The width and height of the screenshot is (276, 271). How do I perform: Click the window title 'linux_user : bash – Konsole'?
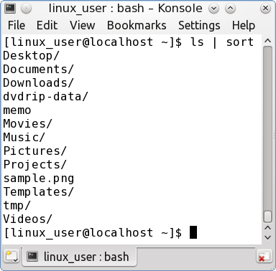[x=125, y=9]
